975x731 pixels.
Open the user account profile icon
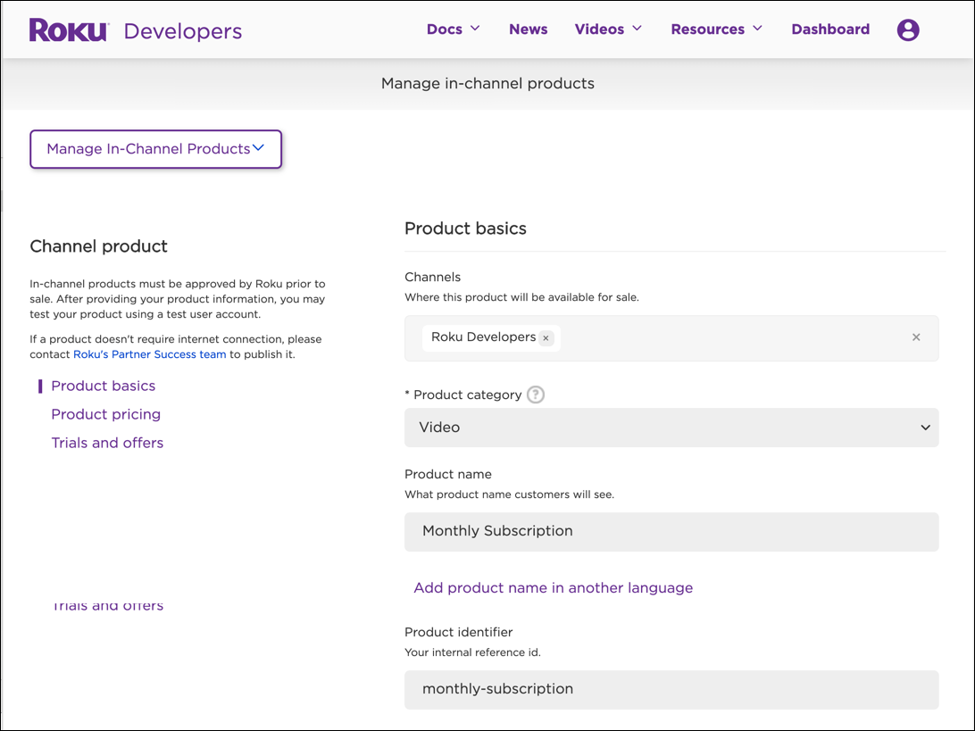click(x=908, y=29)
